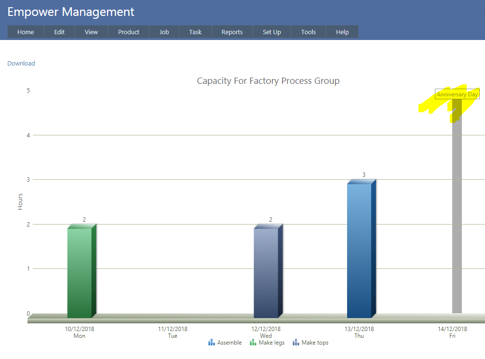Viewport: 485px width, 359px height.
Task: Open the Tools menu
Action: tap(309, 32)
